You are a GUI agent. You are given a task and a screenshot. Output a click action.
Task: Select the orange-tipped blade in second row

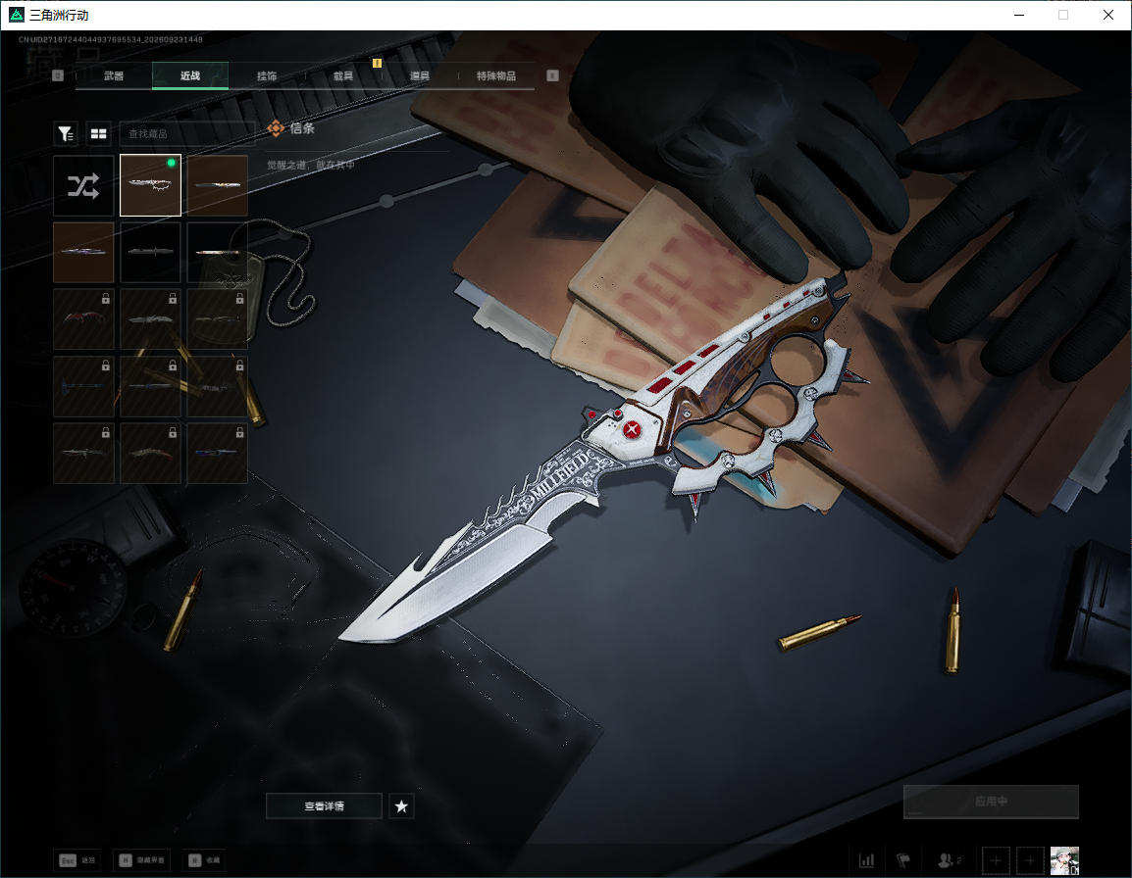(x=218, y=253)
